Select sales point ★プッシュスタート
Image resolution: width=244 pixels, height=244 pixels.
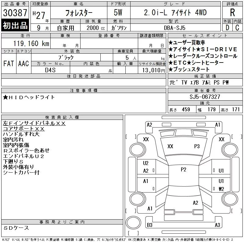pyautogui.click(x=189, y=69)
